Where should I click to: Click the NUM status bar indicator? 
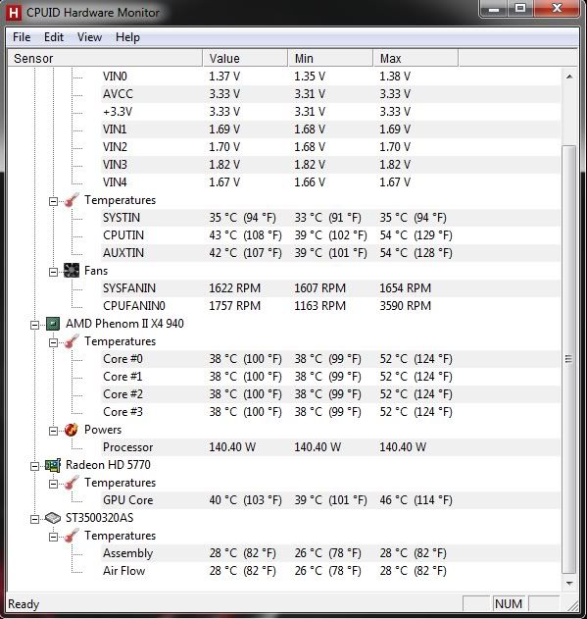pos(509,604)
